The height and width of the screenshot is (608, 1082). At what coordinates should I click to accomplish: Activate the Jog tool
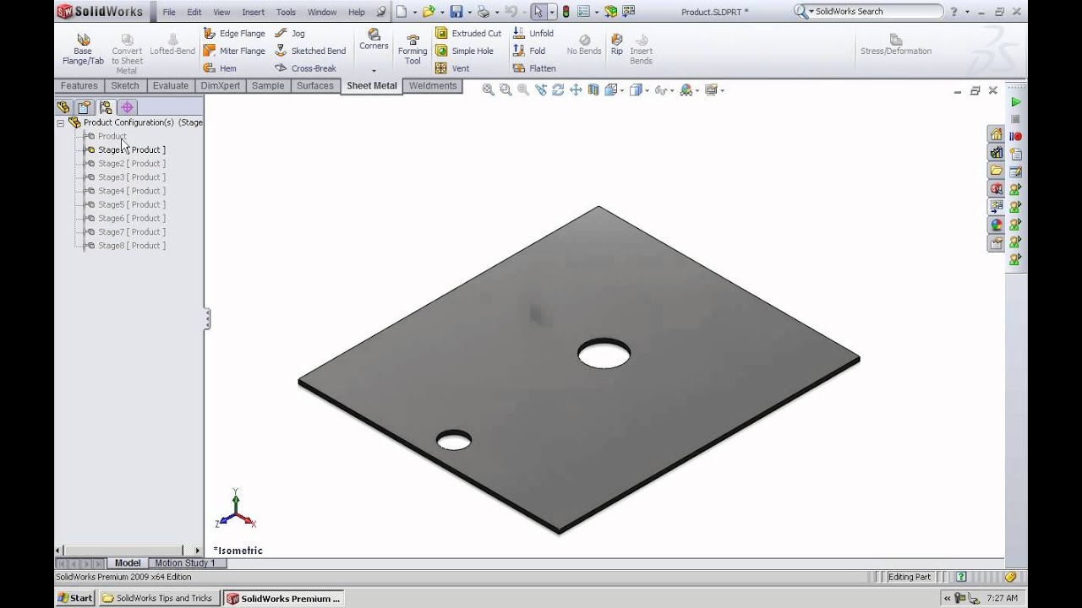click(290, 34)
